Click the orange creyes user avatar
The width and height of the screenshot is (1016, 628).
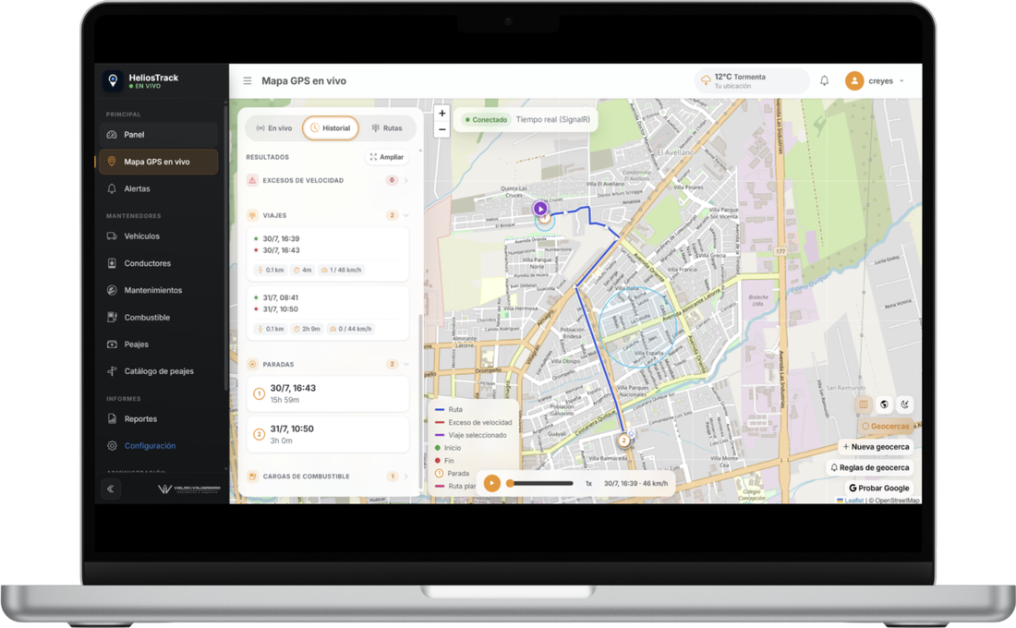[854, 81]
